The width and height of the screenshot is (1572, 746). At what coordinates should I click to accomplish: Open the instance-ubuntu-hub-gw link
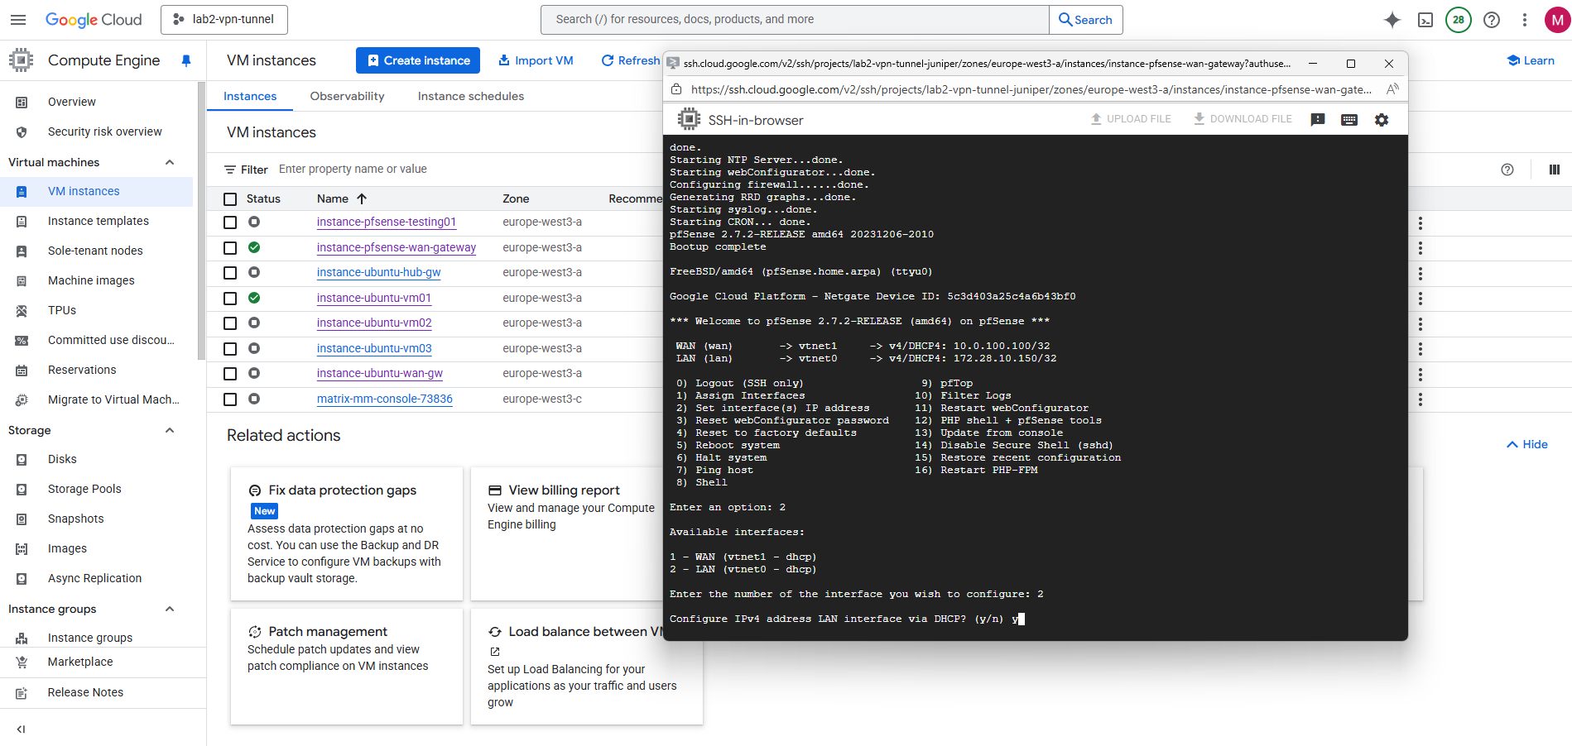pyautogui.click(x=378, y=273)
